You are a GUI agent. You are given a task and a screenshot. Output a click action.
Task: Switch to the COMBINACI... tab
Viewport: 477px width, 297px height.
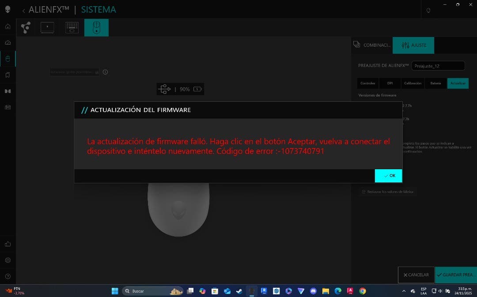pyautogui.click(x=372, y=45)
